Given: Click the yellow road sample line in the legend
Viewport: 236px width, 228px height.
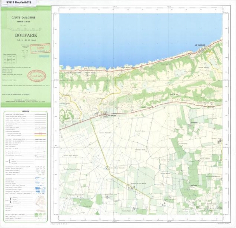Looking at the screenshot, I should coord(40,135).
